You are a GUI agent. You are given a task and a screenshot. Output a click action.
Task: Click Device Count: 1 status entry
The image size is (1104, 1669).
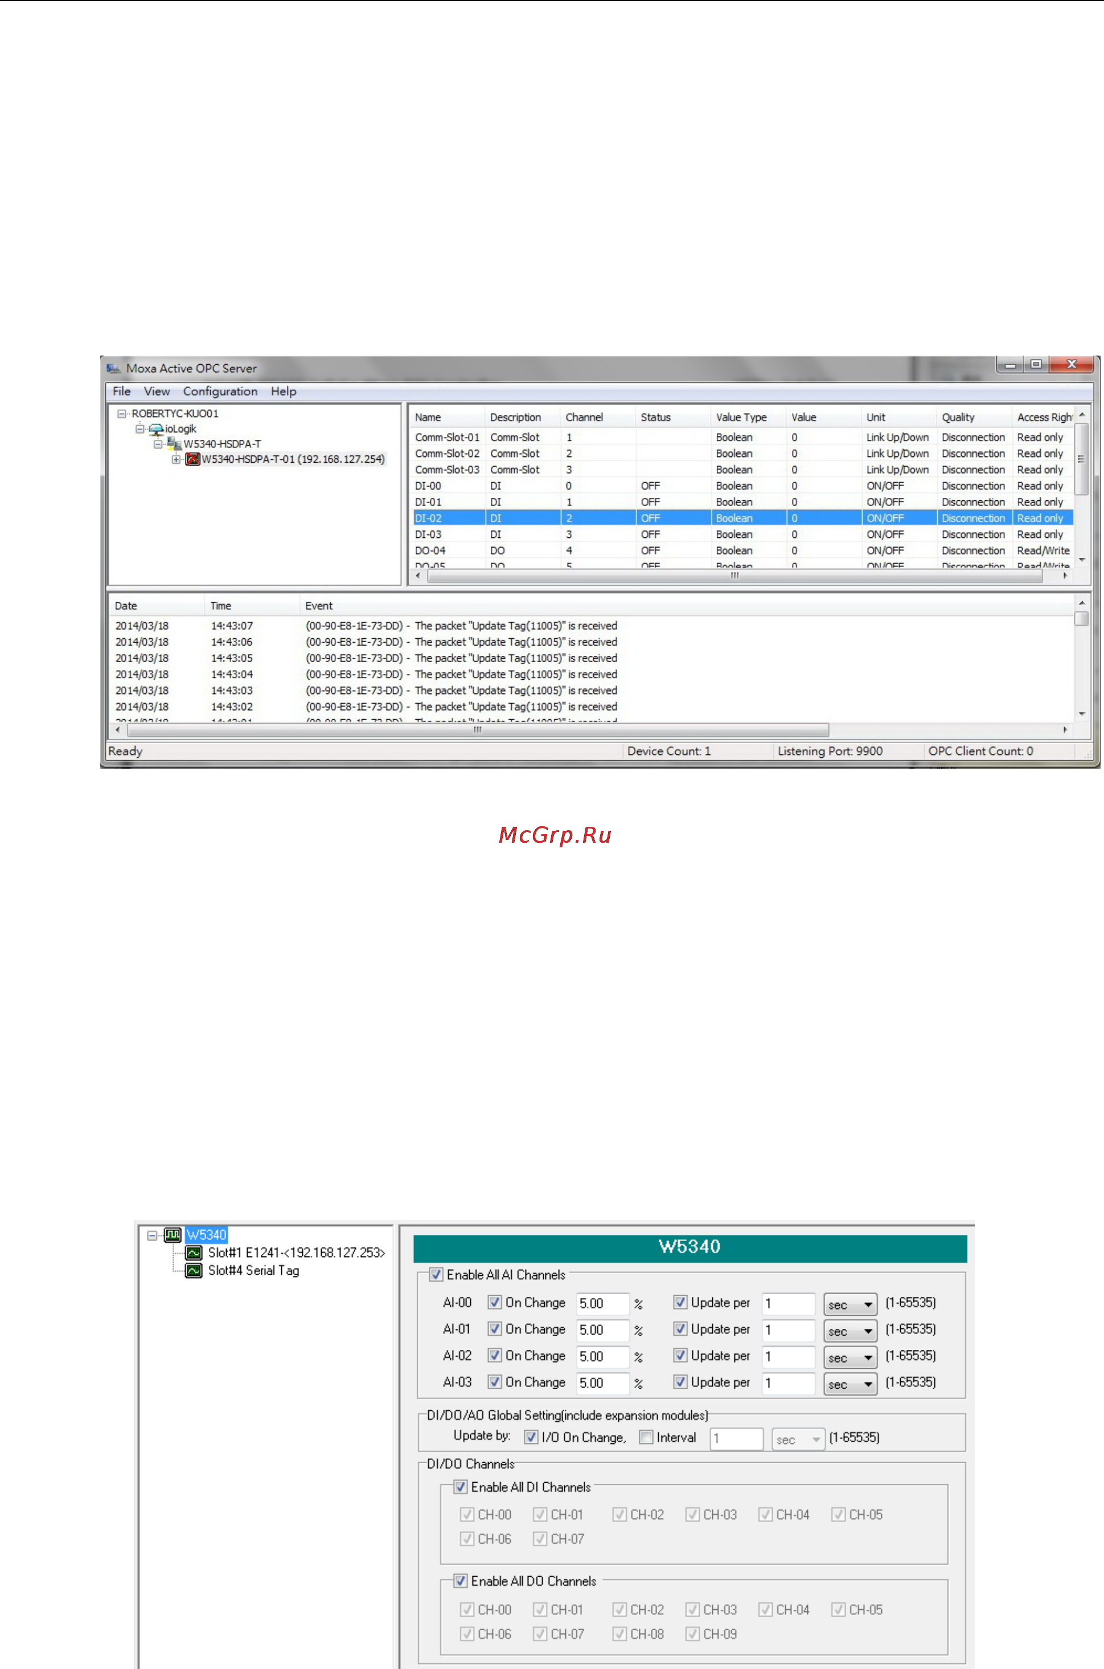coord(669,751)
